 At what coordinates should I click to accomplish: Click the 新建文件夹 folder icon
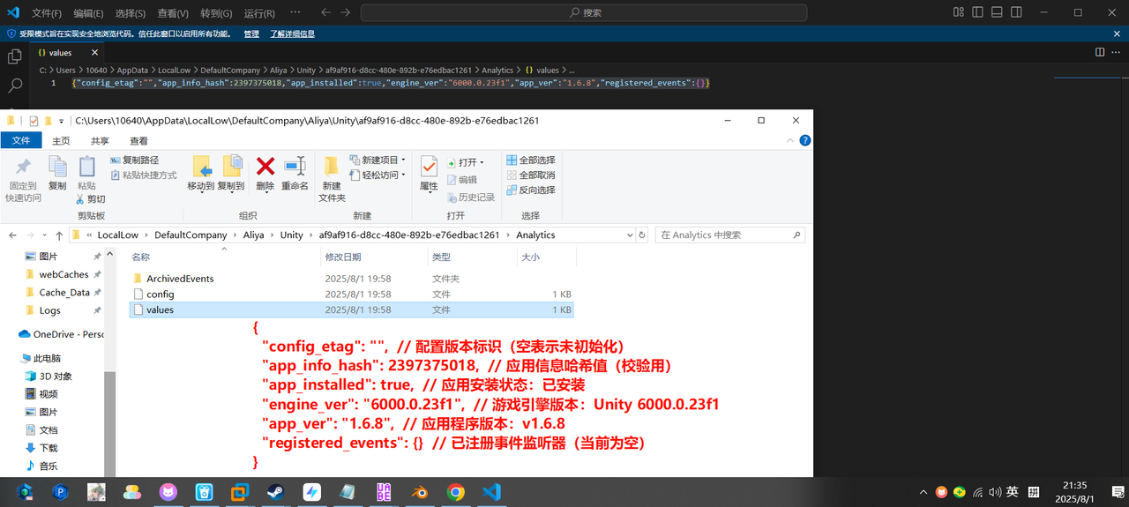(332, 166)
